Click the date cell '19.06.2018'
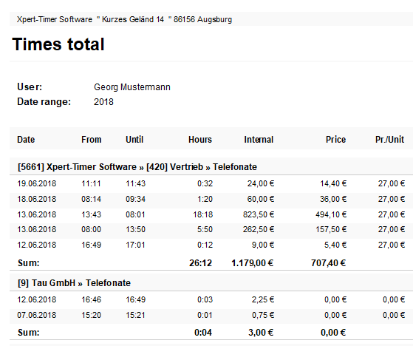The image size is (413, 346). [x=37, y=183]
